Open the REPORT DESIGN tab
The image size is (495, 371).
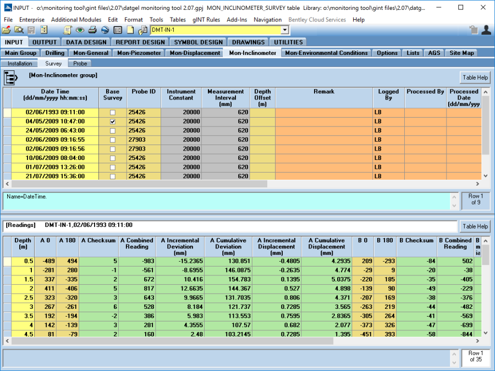tap(140, 42)
